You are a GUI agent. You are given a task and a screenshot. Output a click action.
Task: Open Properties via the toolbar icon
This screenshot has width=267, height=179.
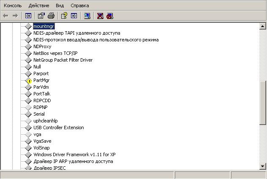(x=41, y=16)
